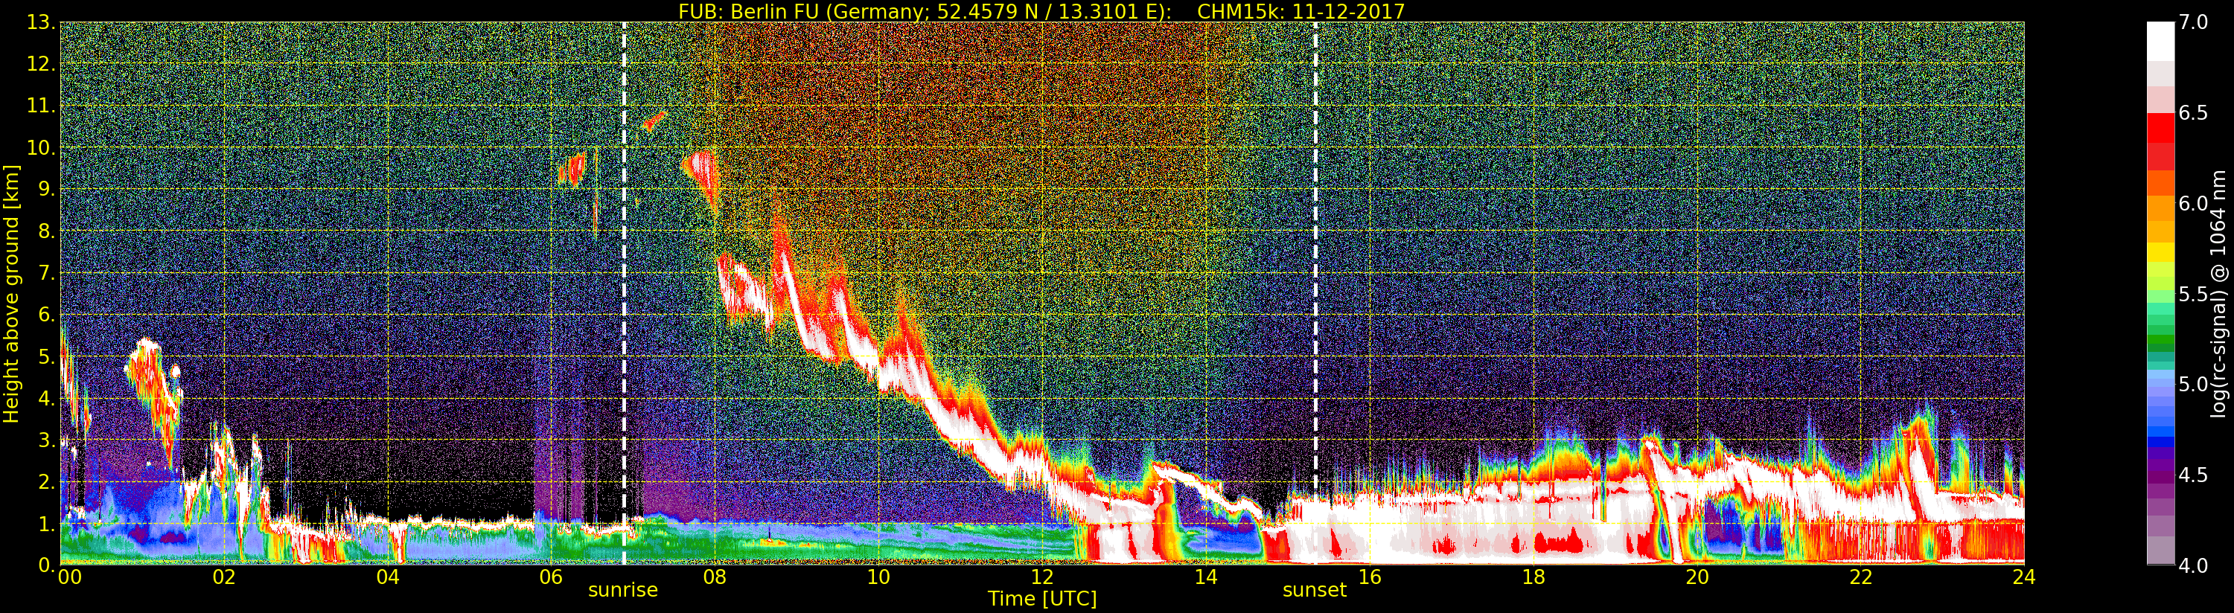Click the colorbar tick label '6.5'

click(2193, 113)
